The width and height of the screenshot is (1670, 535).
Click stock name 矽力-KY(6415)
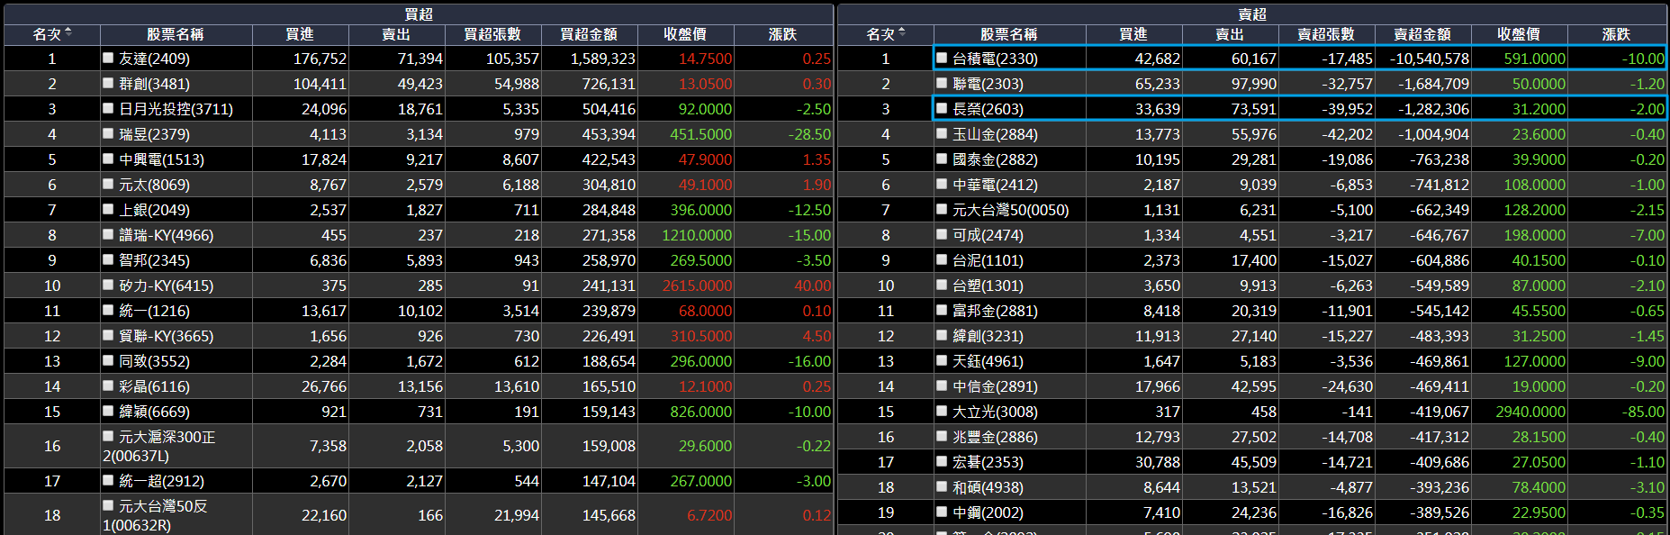[166, 286]
